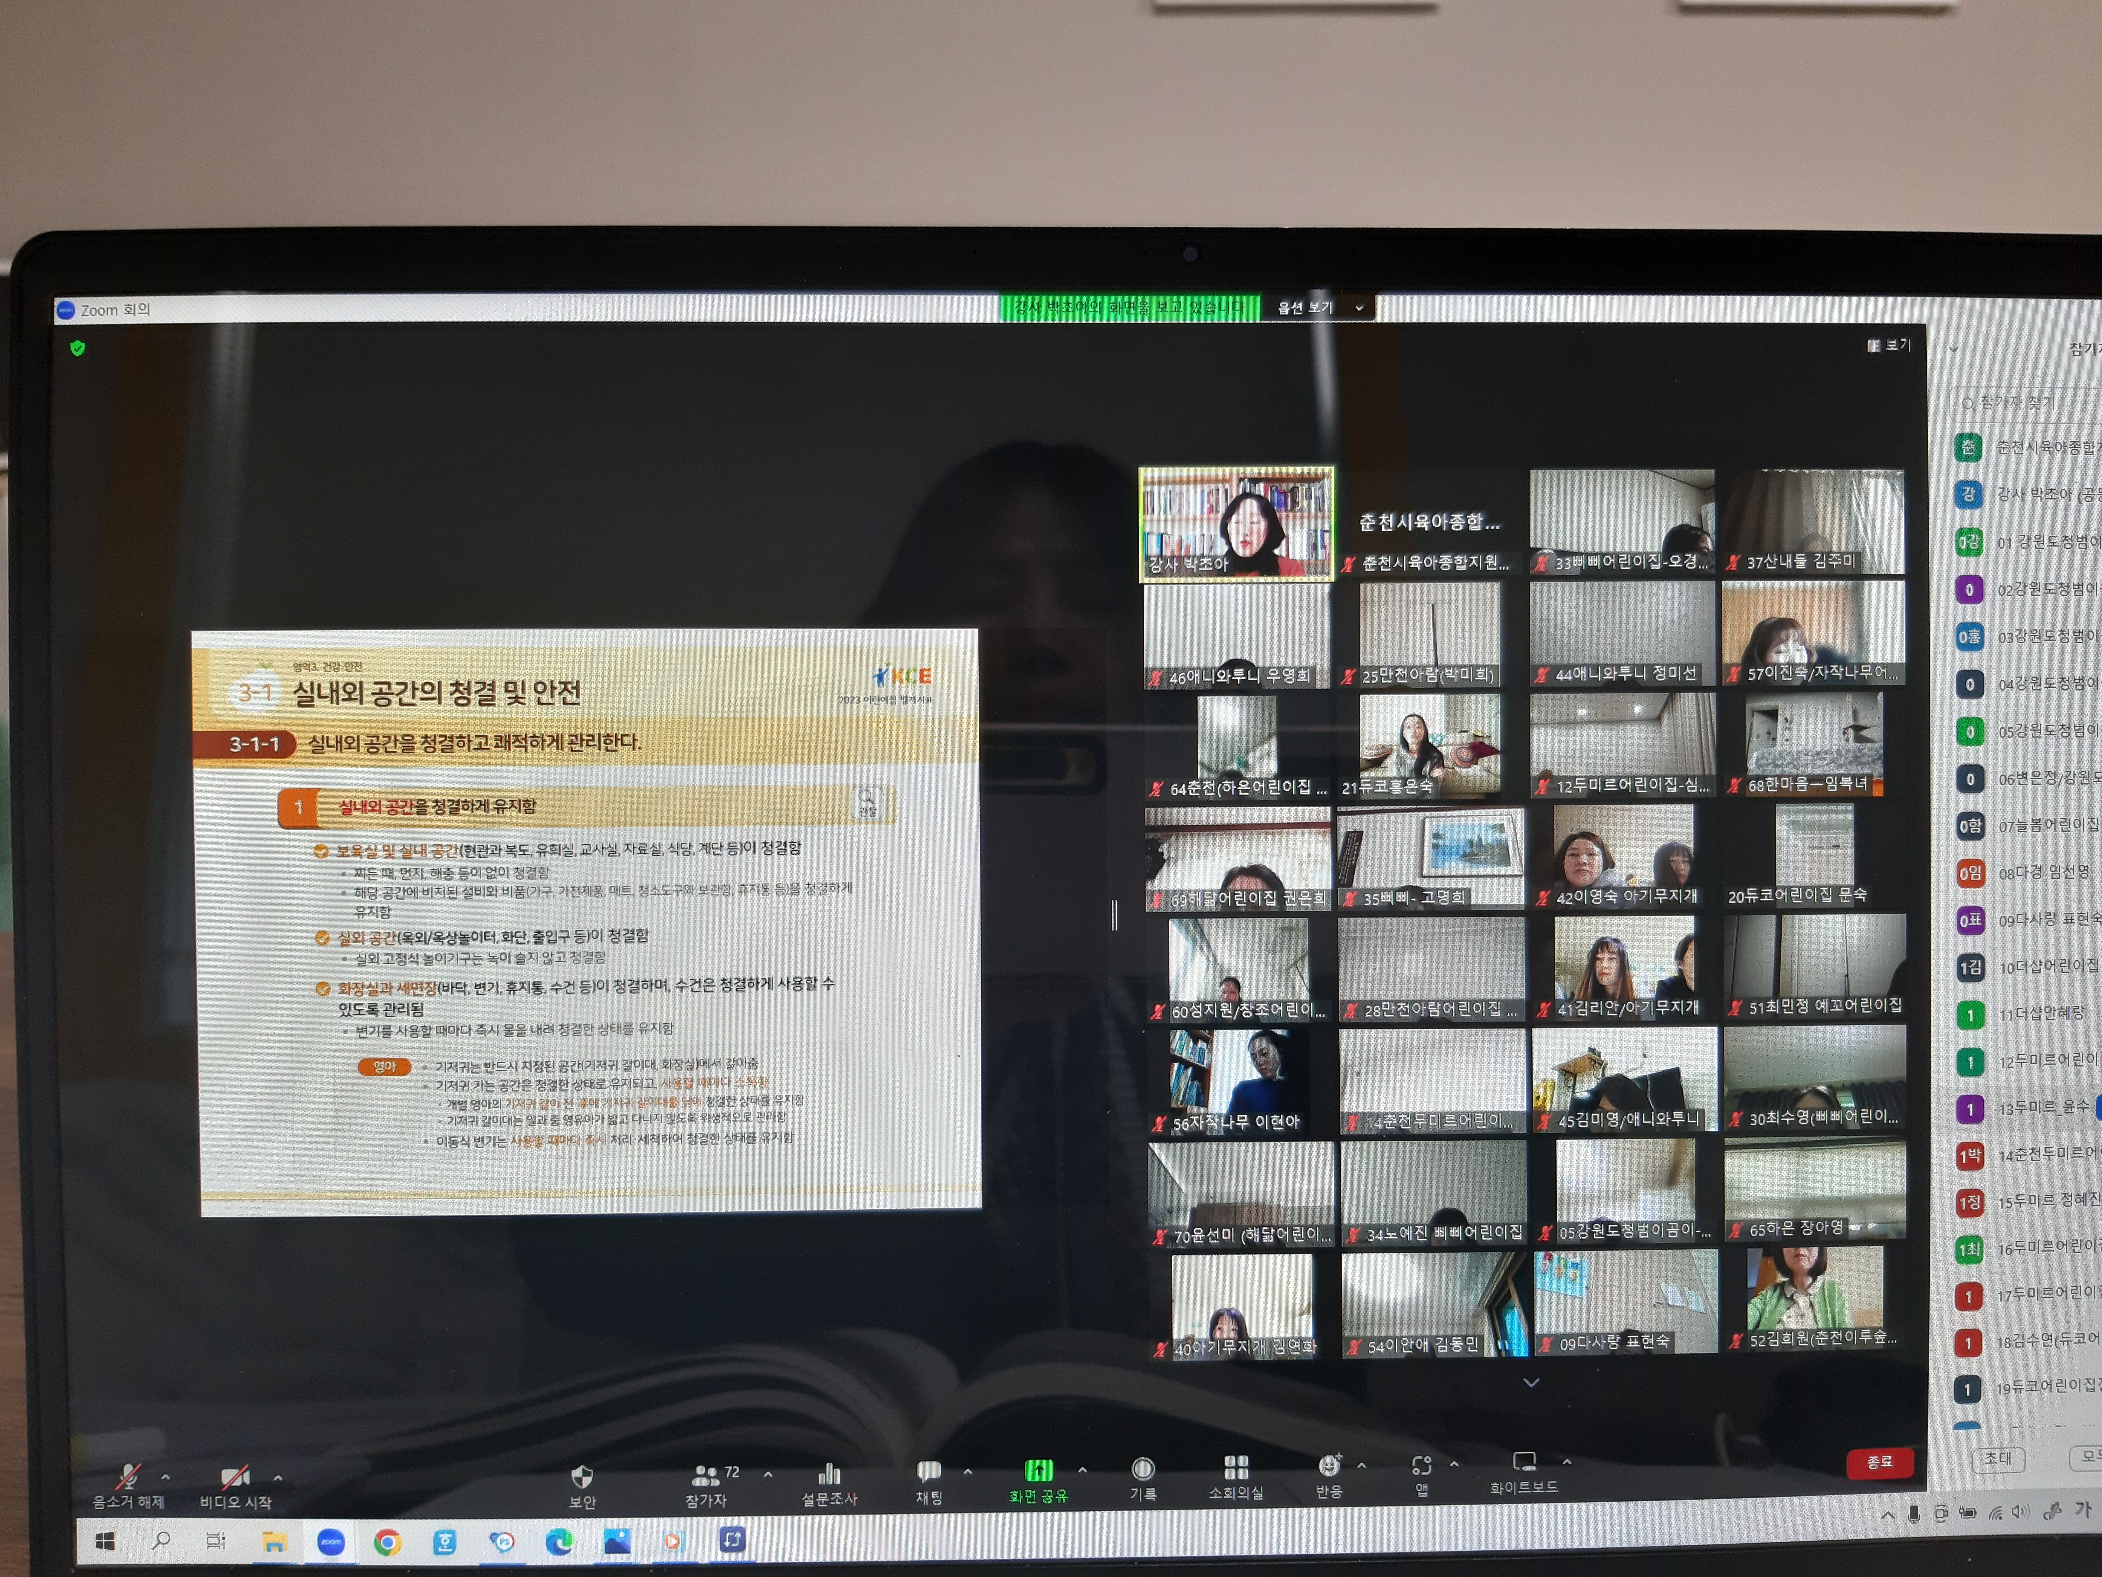Switch to Zoom app on the taskbar
This screenshot has width=2102, height=1577.
tap(330, 1542)
